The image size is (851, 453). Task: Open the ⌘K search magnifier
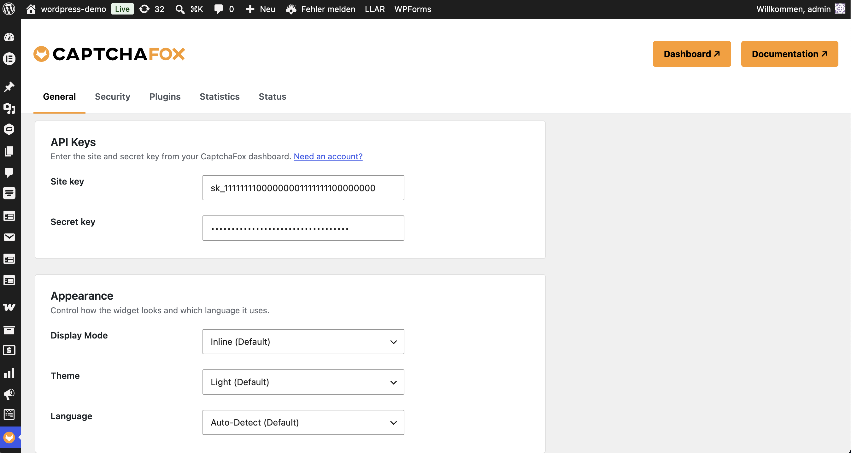[x=180, y=9]
